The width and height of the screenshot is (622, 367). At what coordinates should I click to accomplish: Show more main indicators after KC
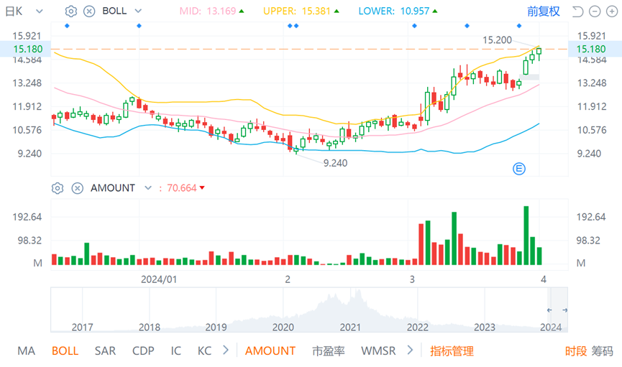coord(226,350)
